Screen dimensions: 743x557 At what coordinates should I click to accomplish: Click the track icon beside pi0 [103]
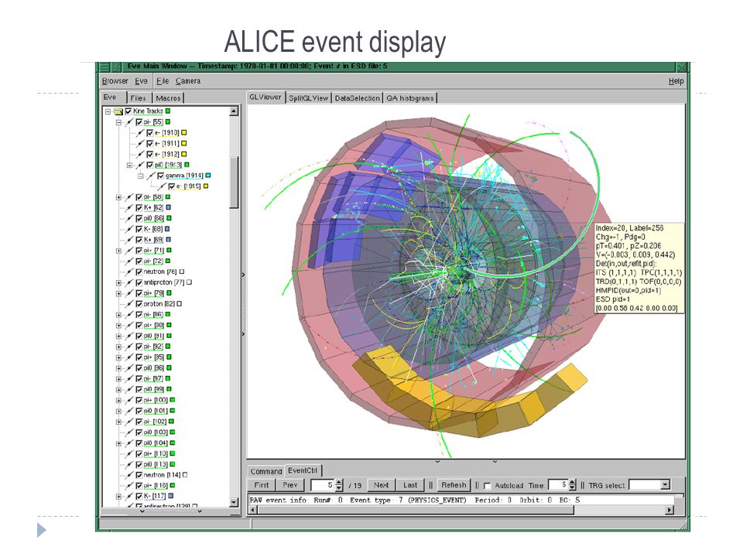[129, 433]
